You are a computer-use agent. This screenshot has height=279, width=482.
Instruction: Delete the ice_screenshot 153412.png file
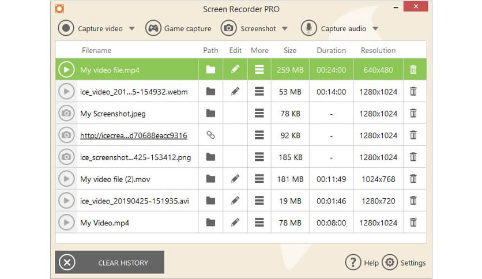[413, 157]
